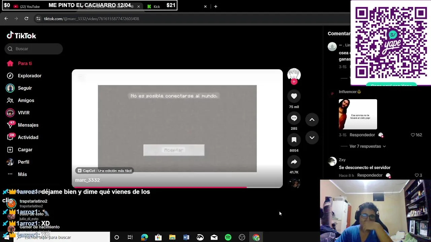Screen dimensions: 431x242
Task: Open comments via speech bubble icon
Action: point(294,118)
